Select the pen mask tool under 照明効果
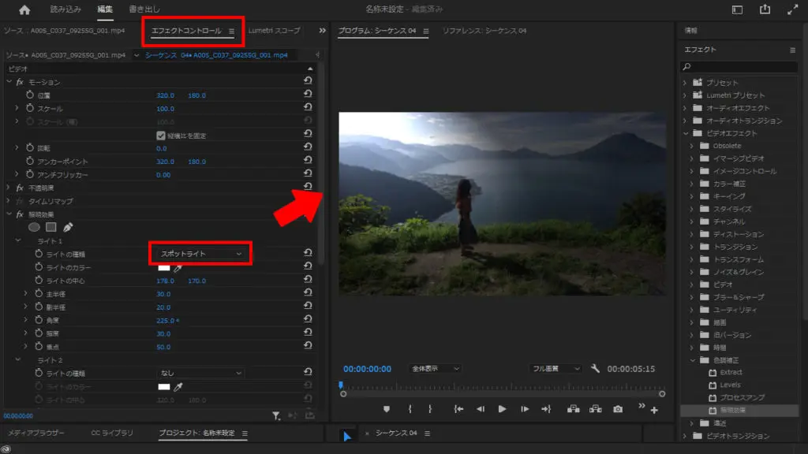Viewport: 808px width, 454px height. [68, 227]
